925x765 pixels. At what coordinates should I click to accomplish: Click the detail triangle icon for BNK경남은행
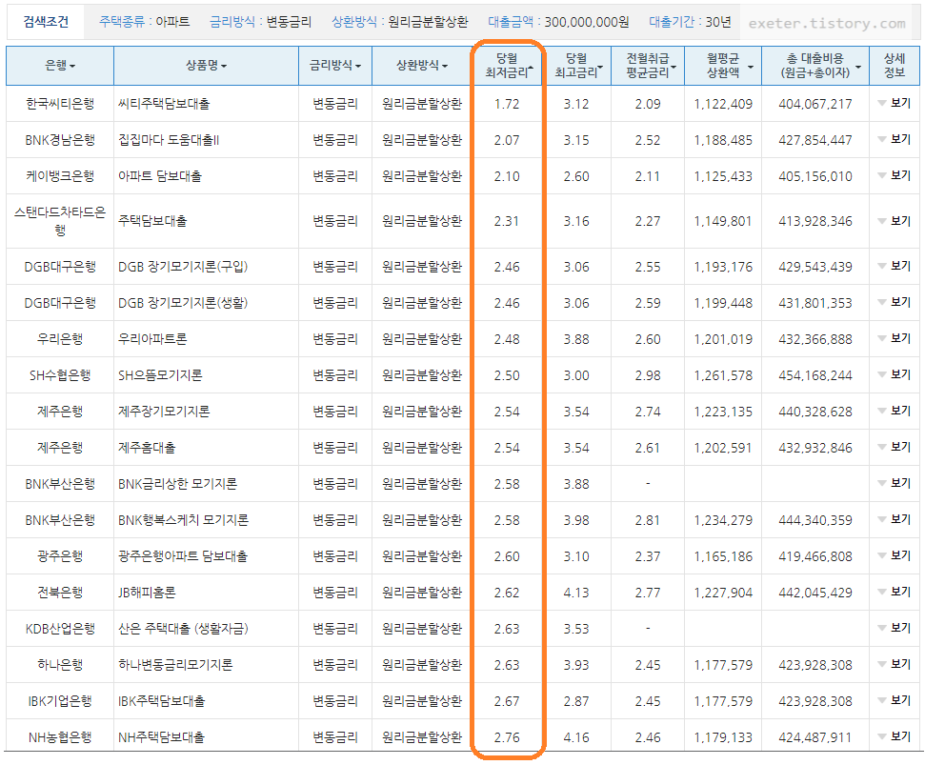coord(882,140)
